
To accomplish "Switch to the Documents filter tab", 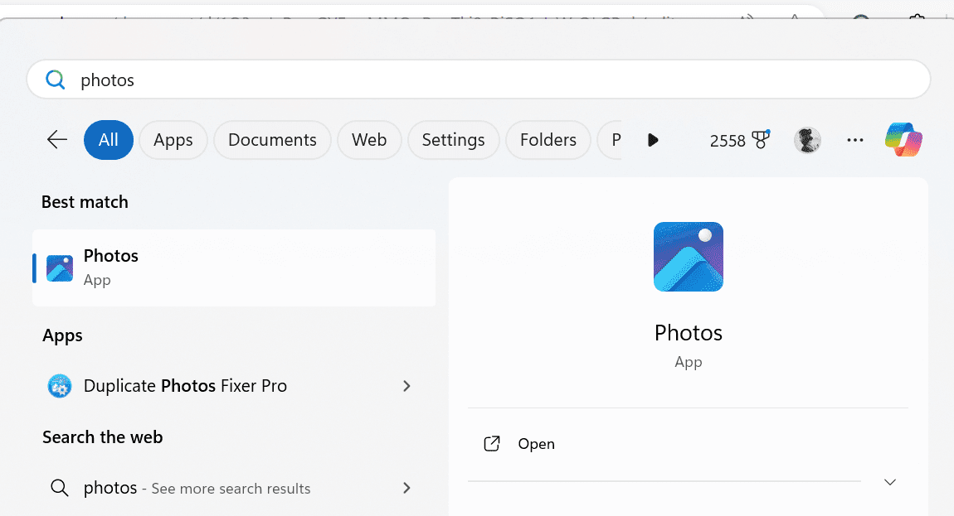I will [x=272, y=140].
